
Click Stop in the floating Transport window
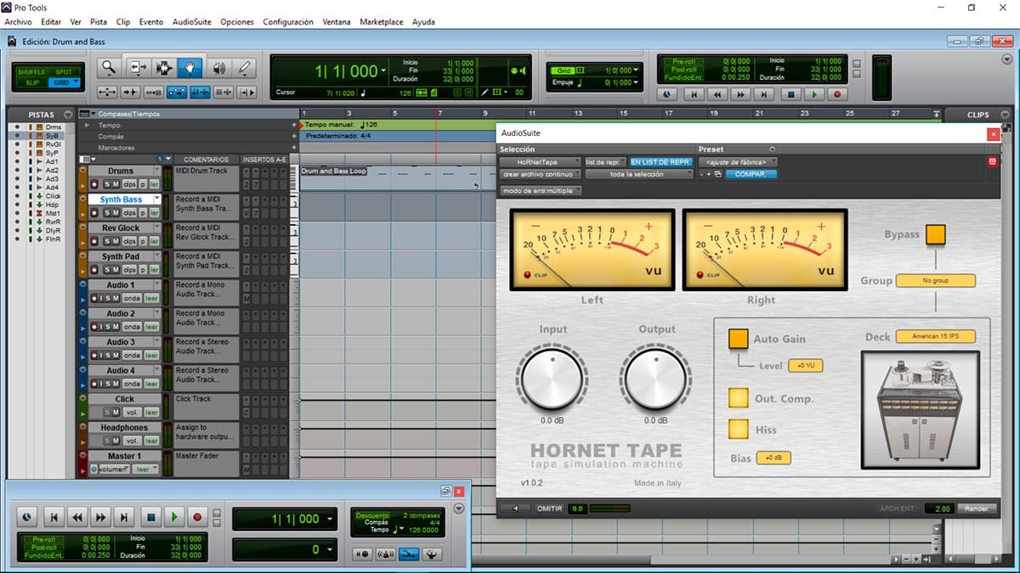(x=150, y=516)
